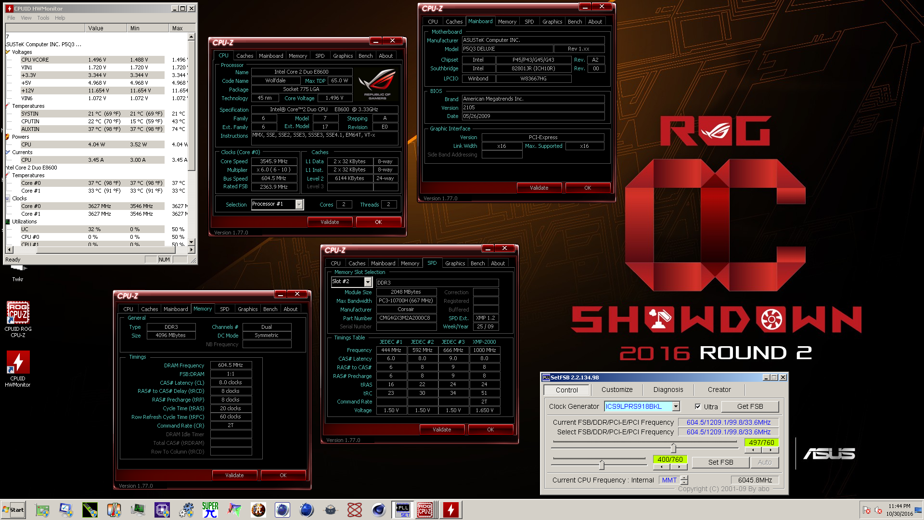The width and height of the screenshot is (924, 520).
Task: Open the Creator tab in SetFSB
Action: click(719, 390)
